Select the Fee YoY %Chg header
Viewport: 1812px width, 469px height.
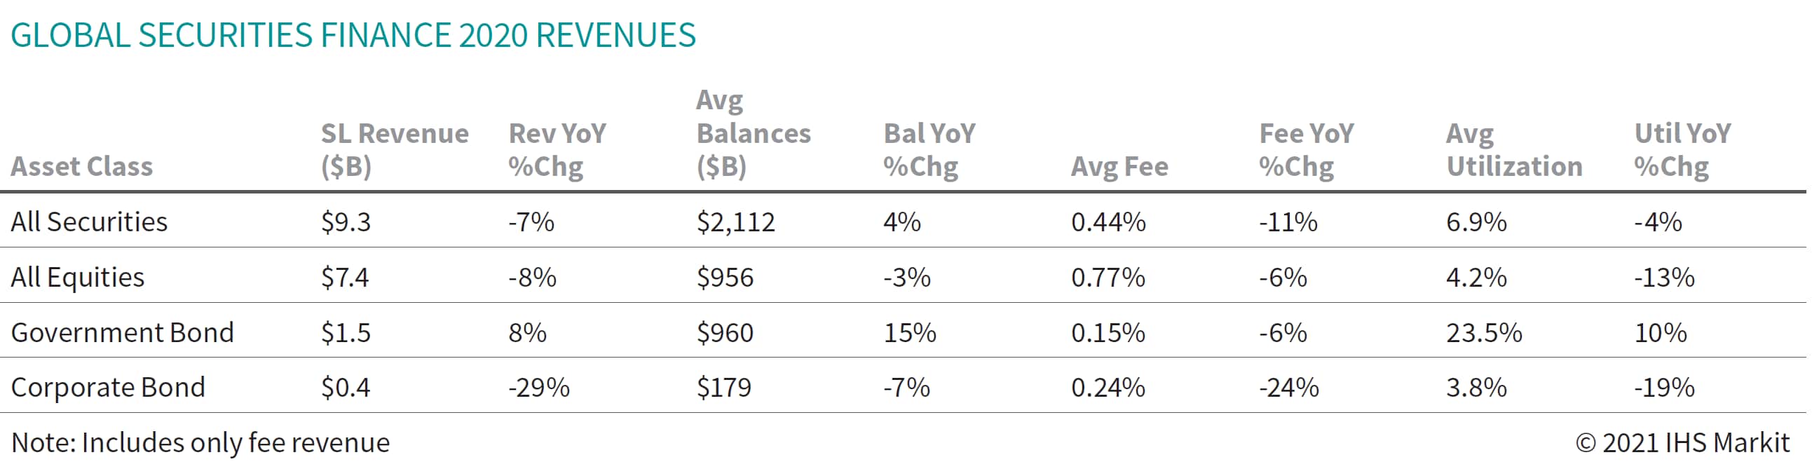coord(1305,150)
